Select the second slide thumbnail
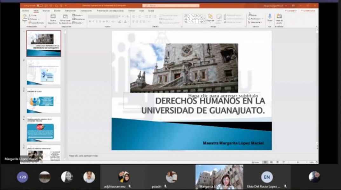The image size is (341, 190). (44, 72)
